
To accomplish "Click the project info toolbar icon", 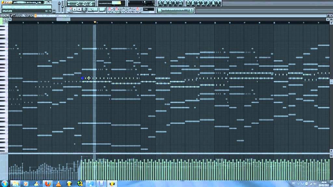I will tap(214, 3).
